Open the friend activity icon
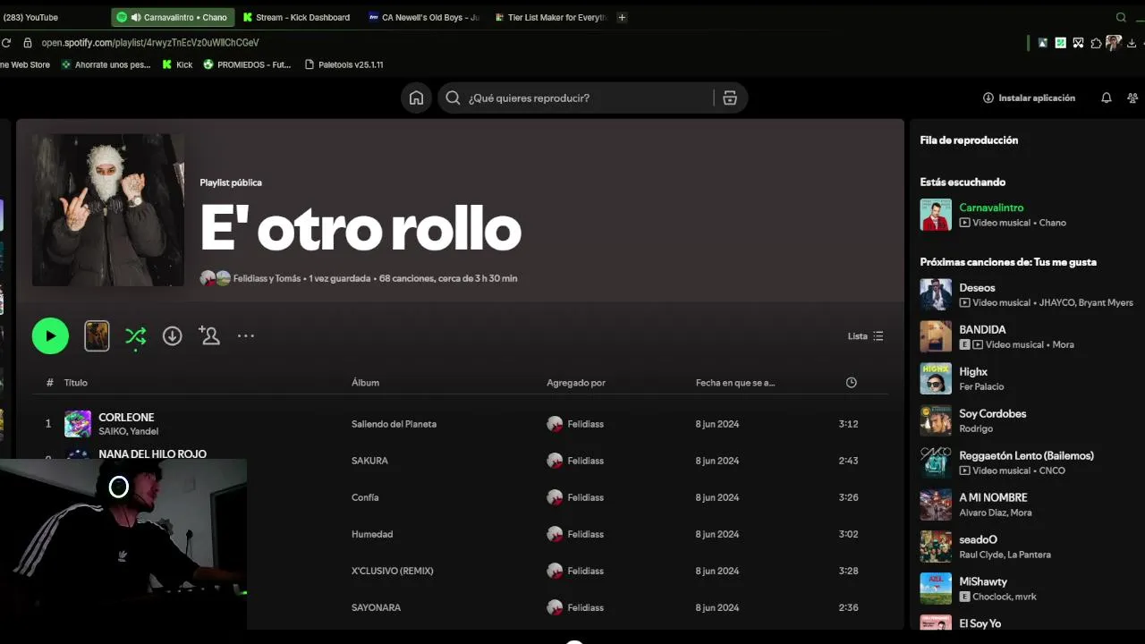 point(1132,98)
